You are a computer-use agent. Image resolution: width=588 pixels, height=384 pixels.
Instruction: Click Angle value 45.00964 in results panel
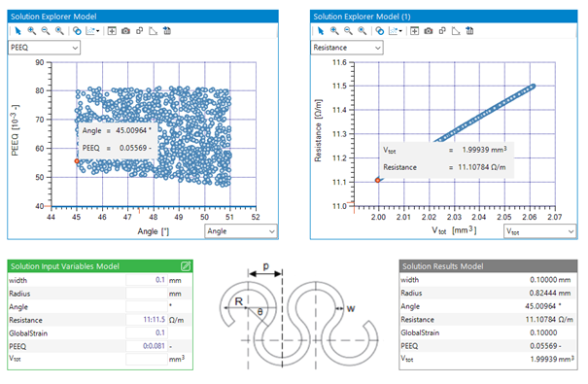[x=543, y=306]
